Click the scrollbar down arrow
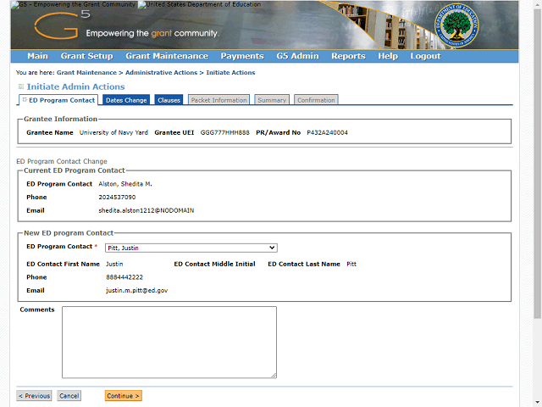 tap(538, 404)
